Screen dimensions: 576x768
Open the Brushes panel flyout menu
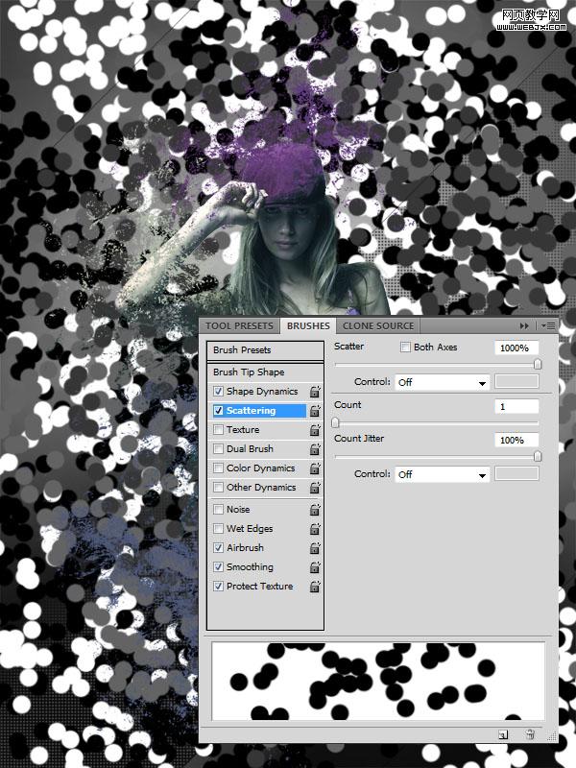[548, 325]
